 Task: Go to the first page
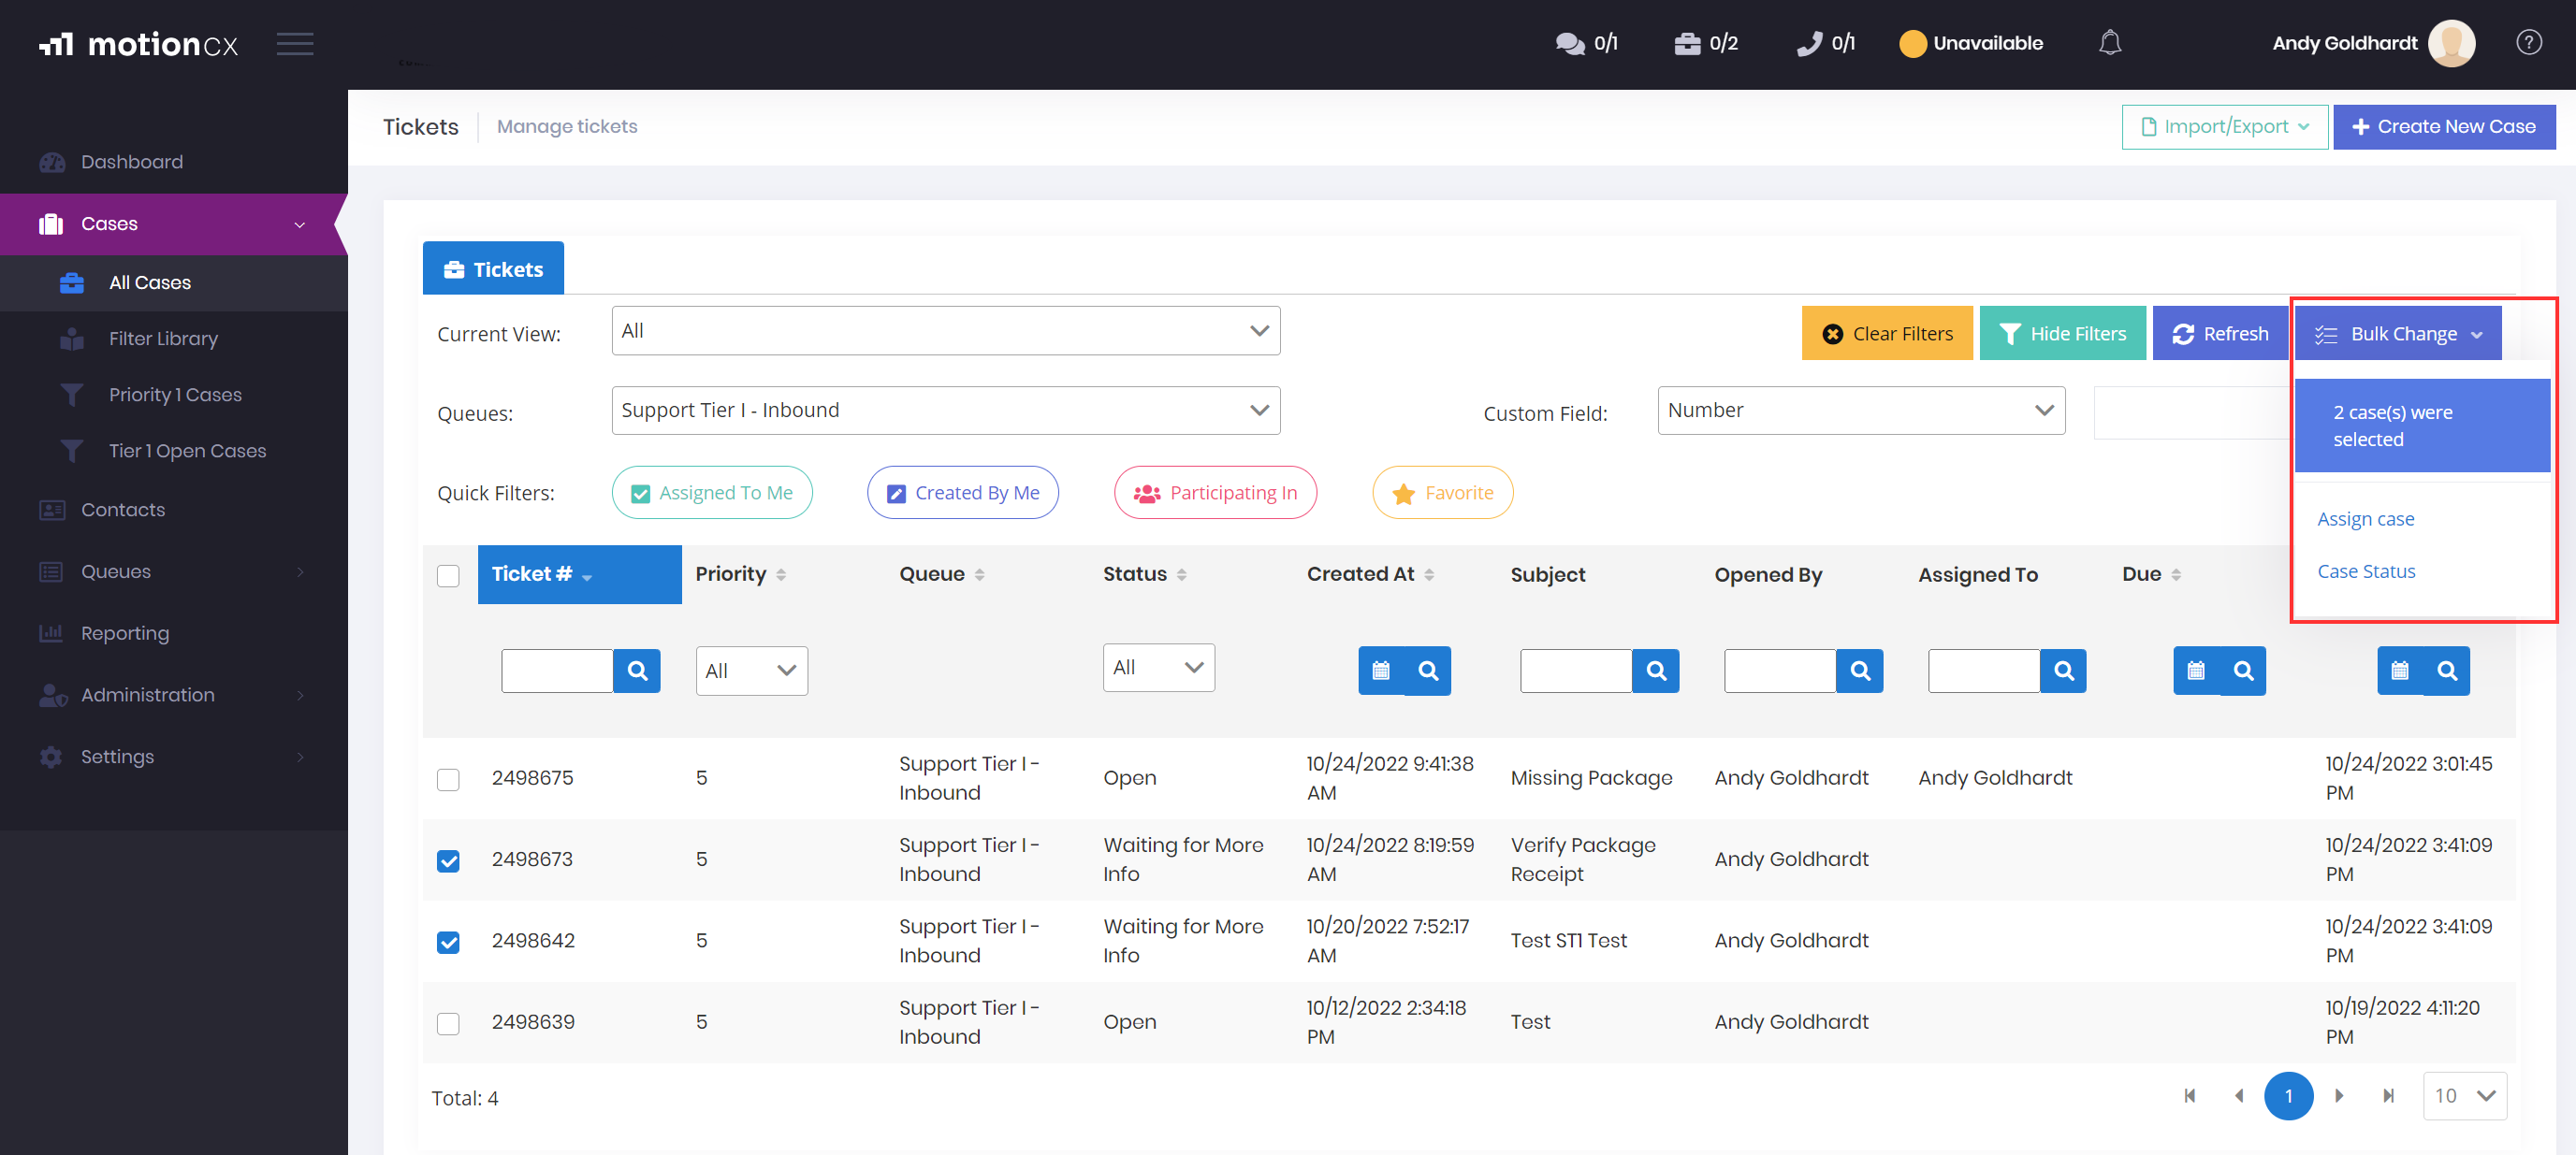(x=2190, y=1096)
